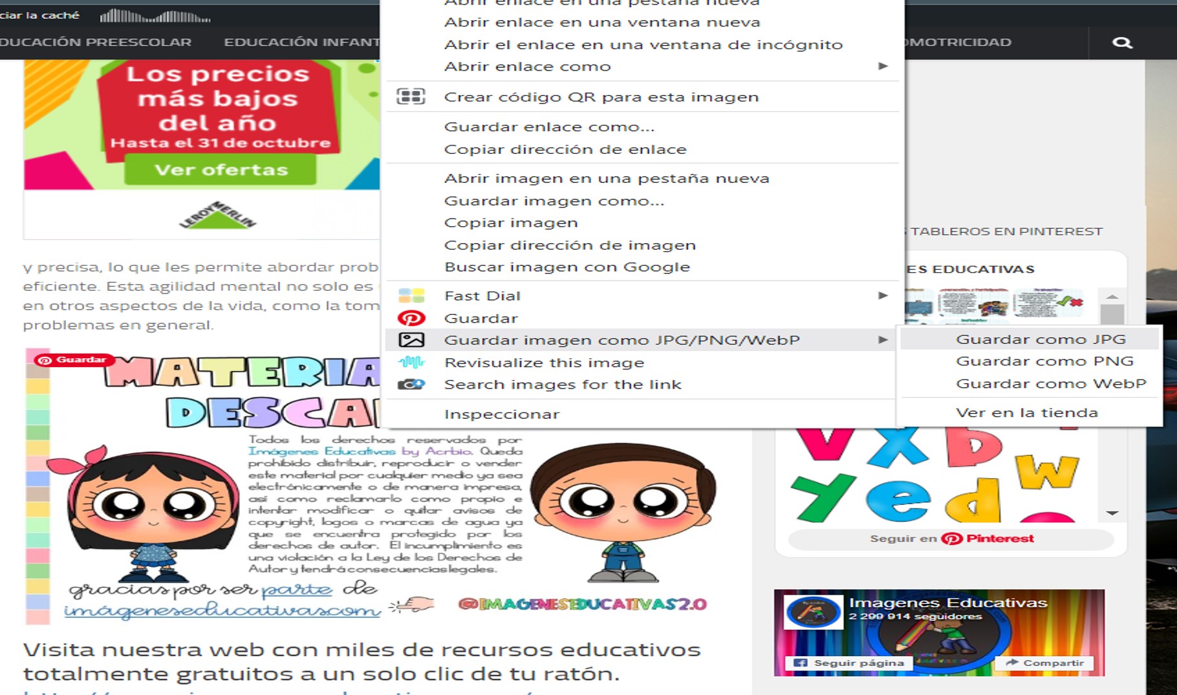Click the QR code icon in context menu

[411, 97]
